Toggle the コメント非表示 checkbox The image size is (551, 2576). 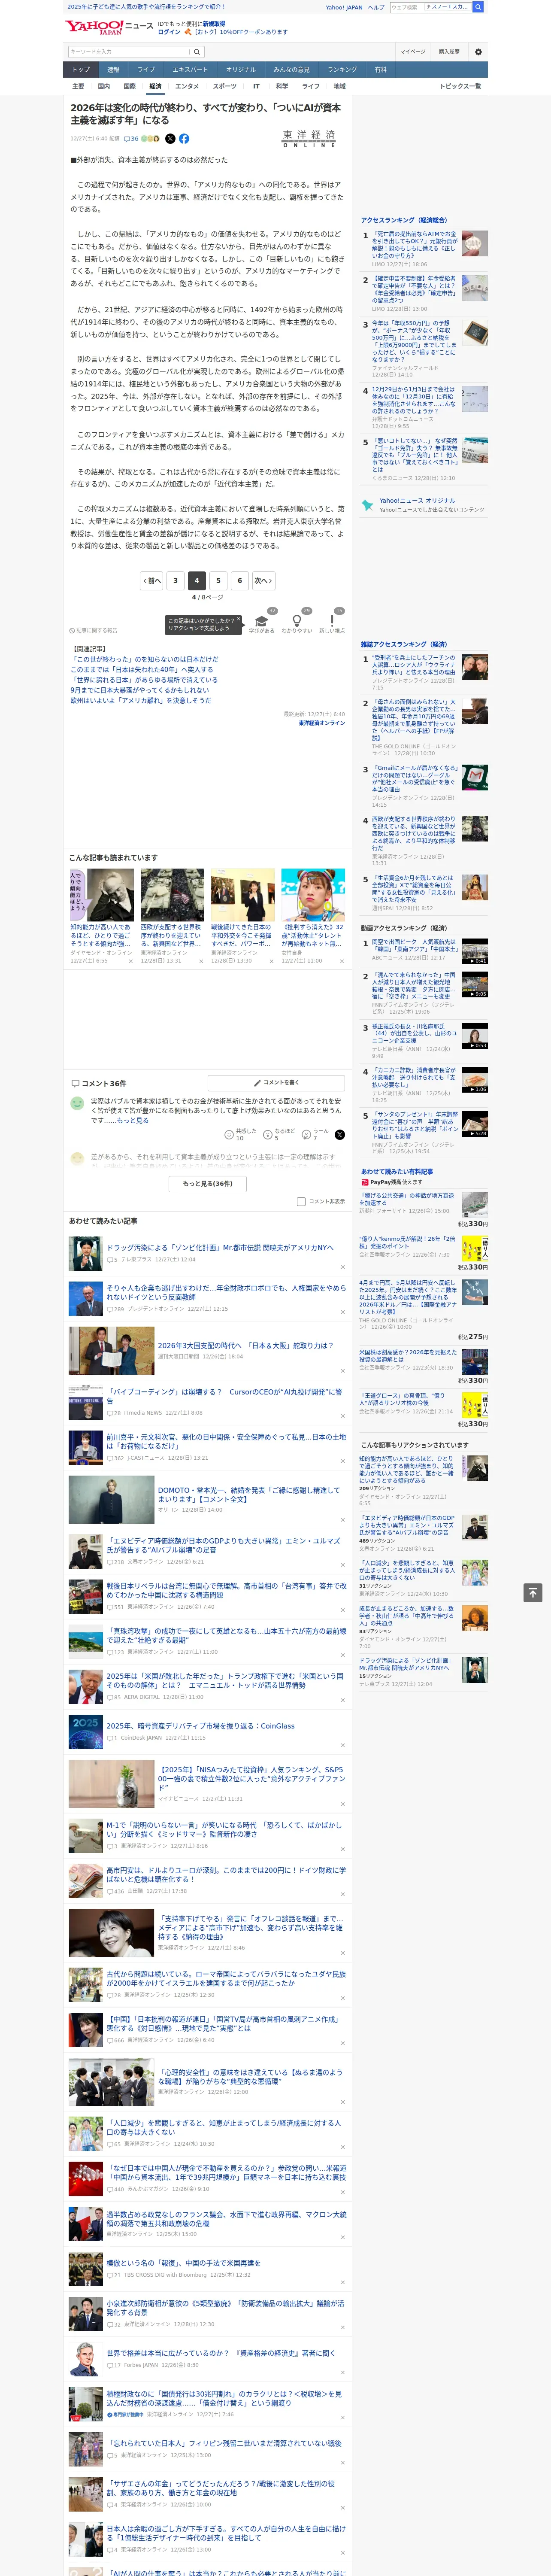[301, 1202]
